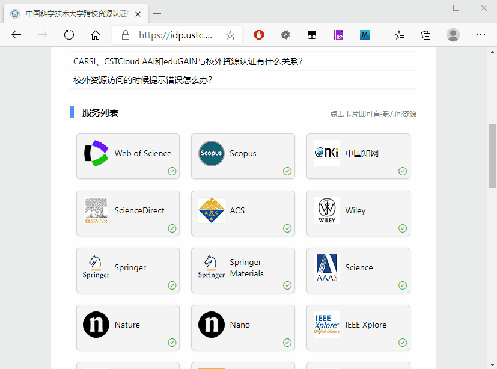Click the green check on Scopus card

point(287,171)
